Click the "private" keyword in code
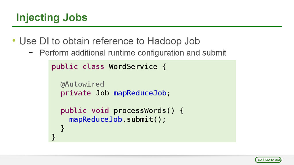The width and height of the screenshot is (294, 165). tap(76, 93)
